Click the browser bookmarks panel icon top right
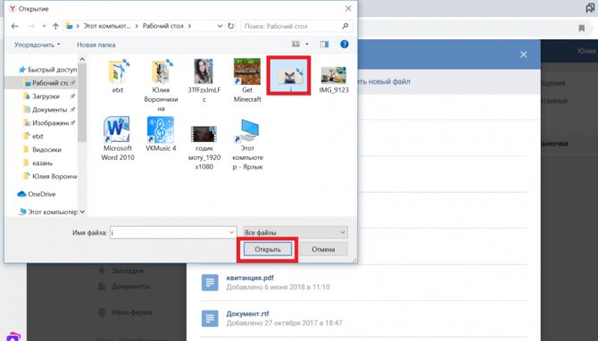 point(590,8)
